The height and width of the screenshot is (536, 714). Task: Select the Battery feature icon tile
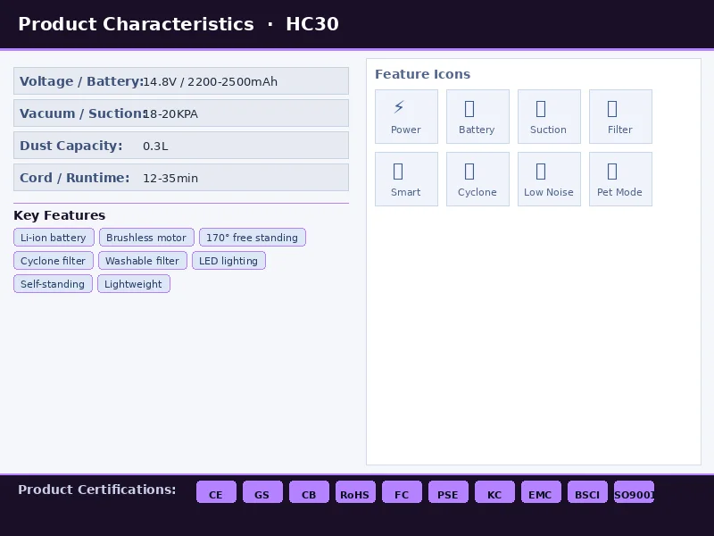pyautogui.click(x=477, y=117)
